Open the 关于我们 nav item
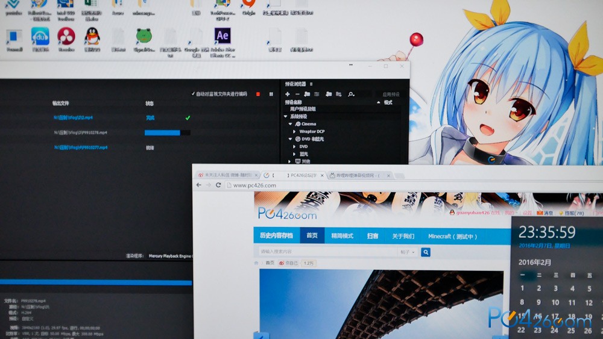Viewport: 603px width, 339px height. (403, 236)
